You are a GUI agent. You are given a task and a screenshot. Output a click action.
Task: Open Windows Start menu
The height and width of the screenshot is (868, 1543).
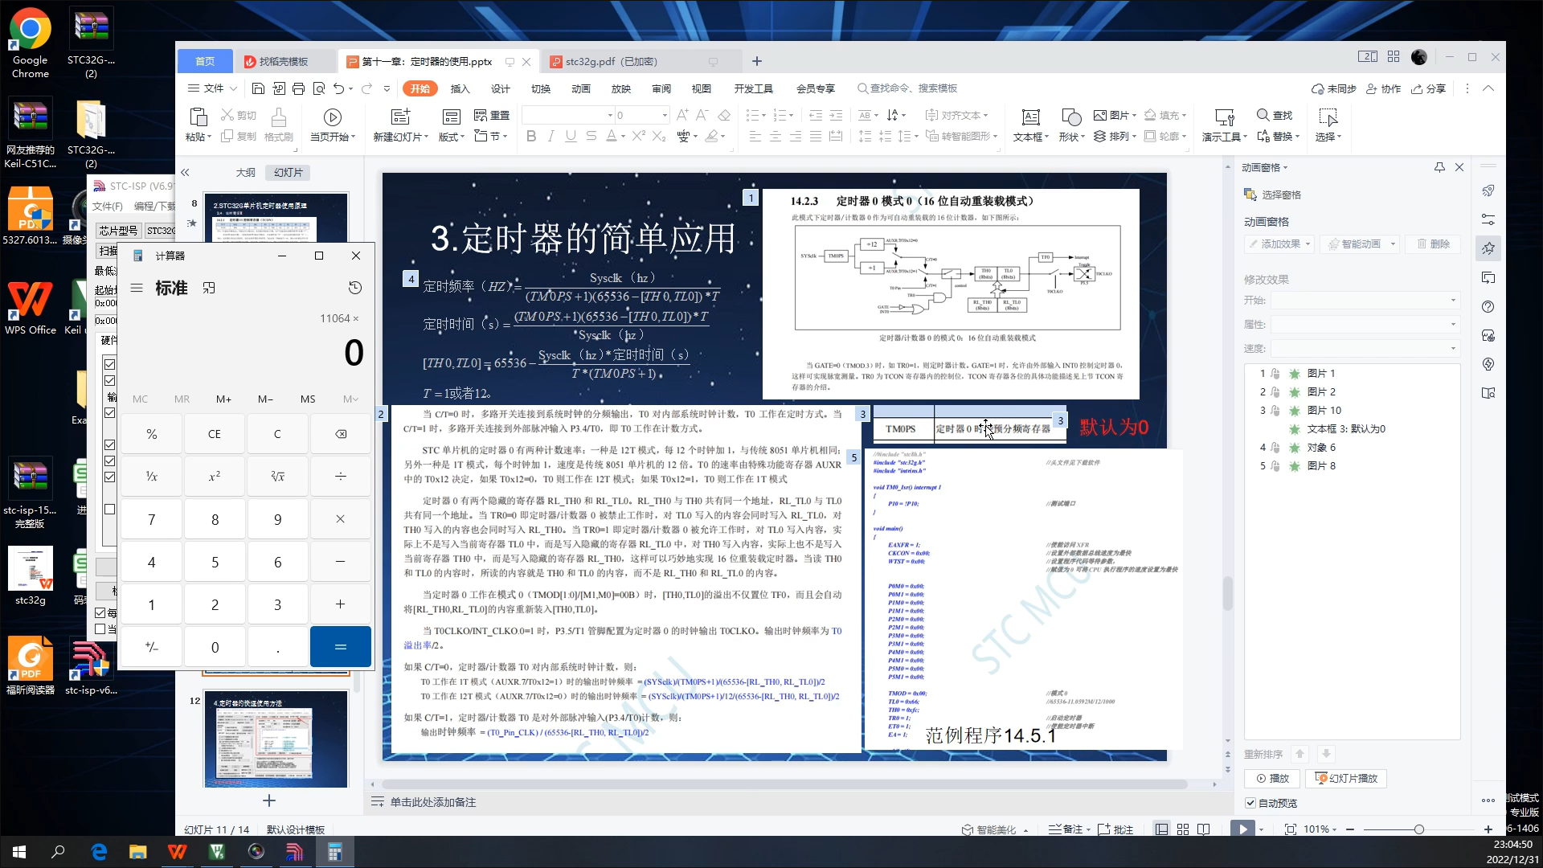click(19, 852)
